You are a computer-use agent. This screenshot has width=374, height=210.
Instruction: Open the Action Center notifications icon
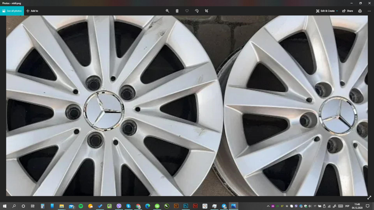(368, 206)
